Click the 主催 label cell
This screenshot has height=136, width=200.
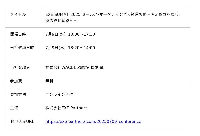(x=23, y=108)
